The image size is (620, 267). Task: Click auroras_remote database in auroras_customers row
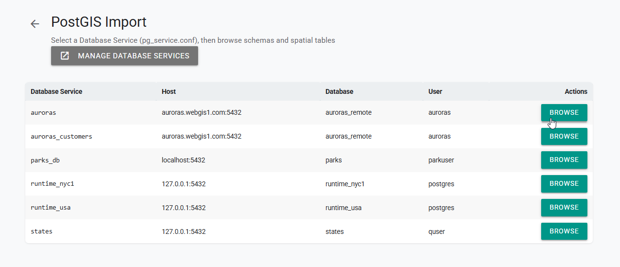click(348, 136)
